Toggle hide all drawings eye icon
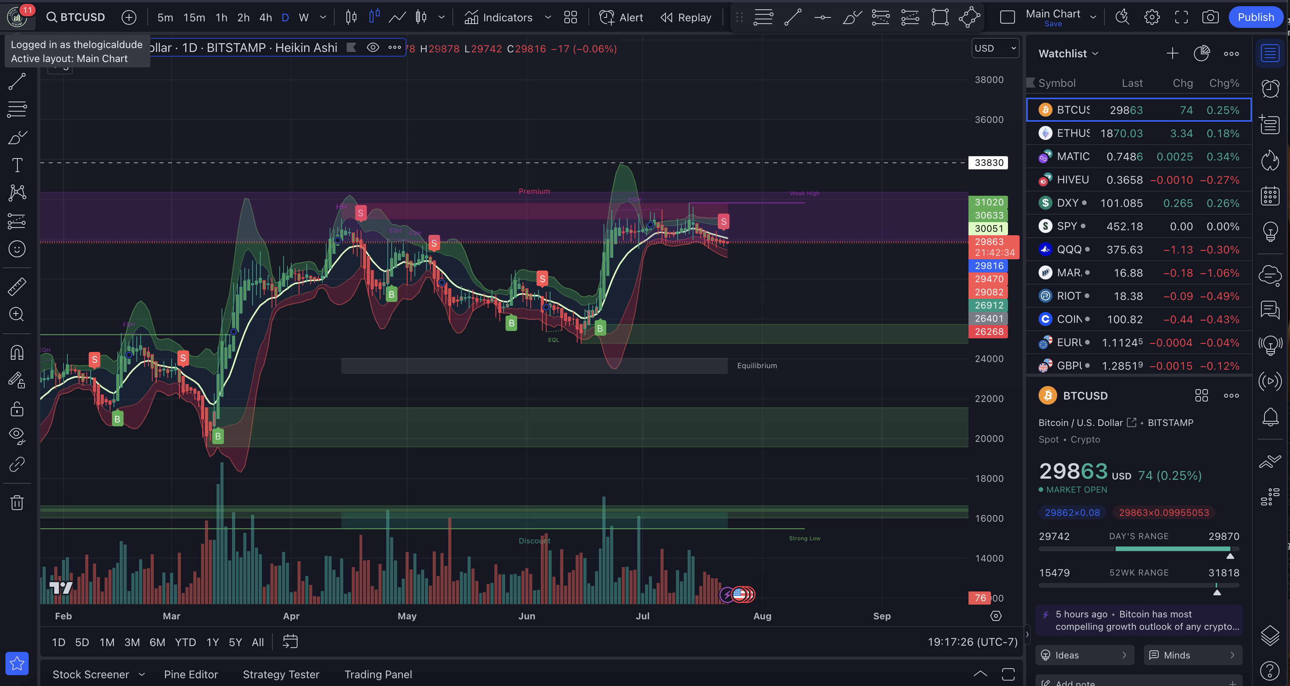 pyautogui.click(x=17, y=436)
